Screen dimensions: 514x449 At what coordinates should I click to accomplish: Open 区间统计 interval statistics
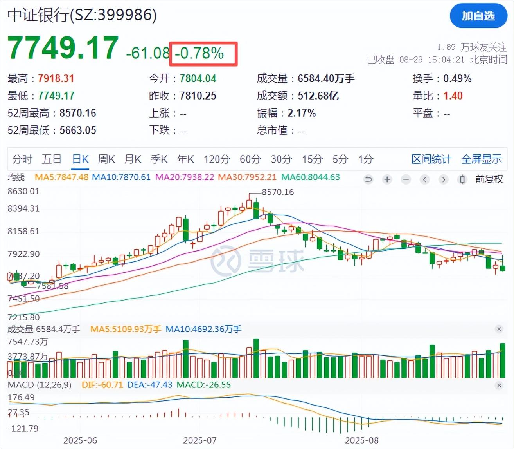pos(431,159)
